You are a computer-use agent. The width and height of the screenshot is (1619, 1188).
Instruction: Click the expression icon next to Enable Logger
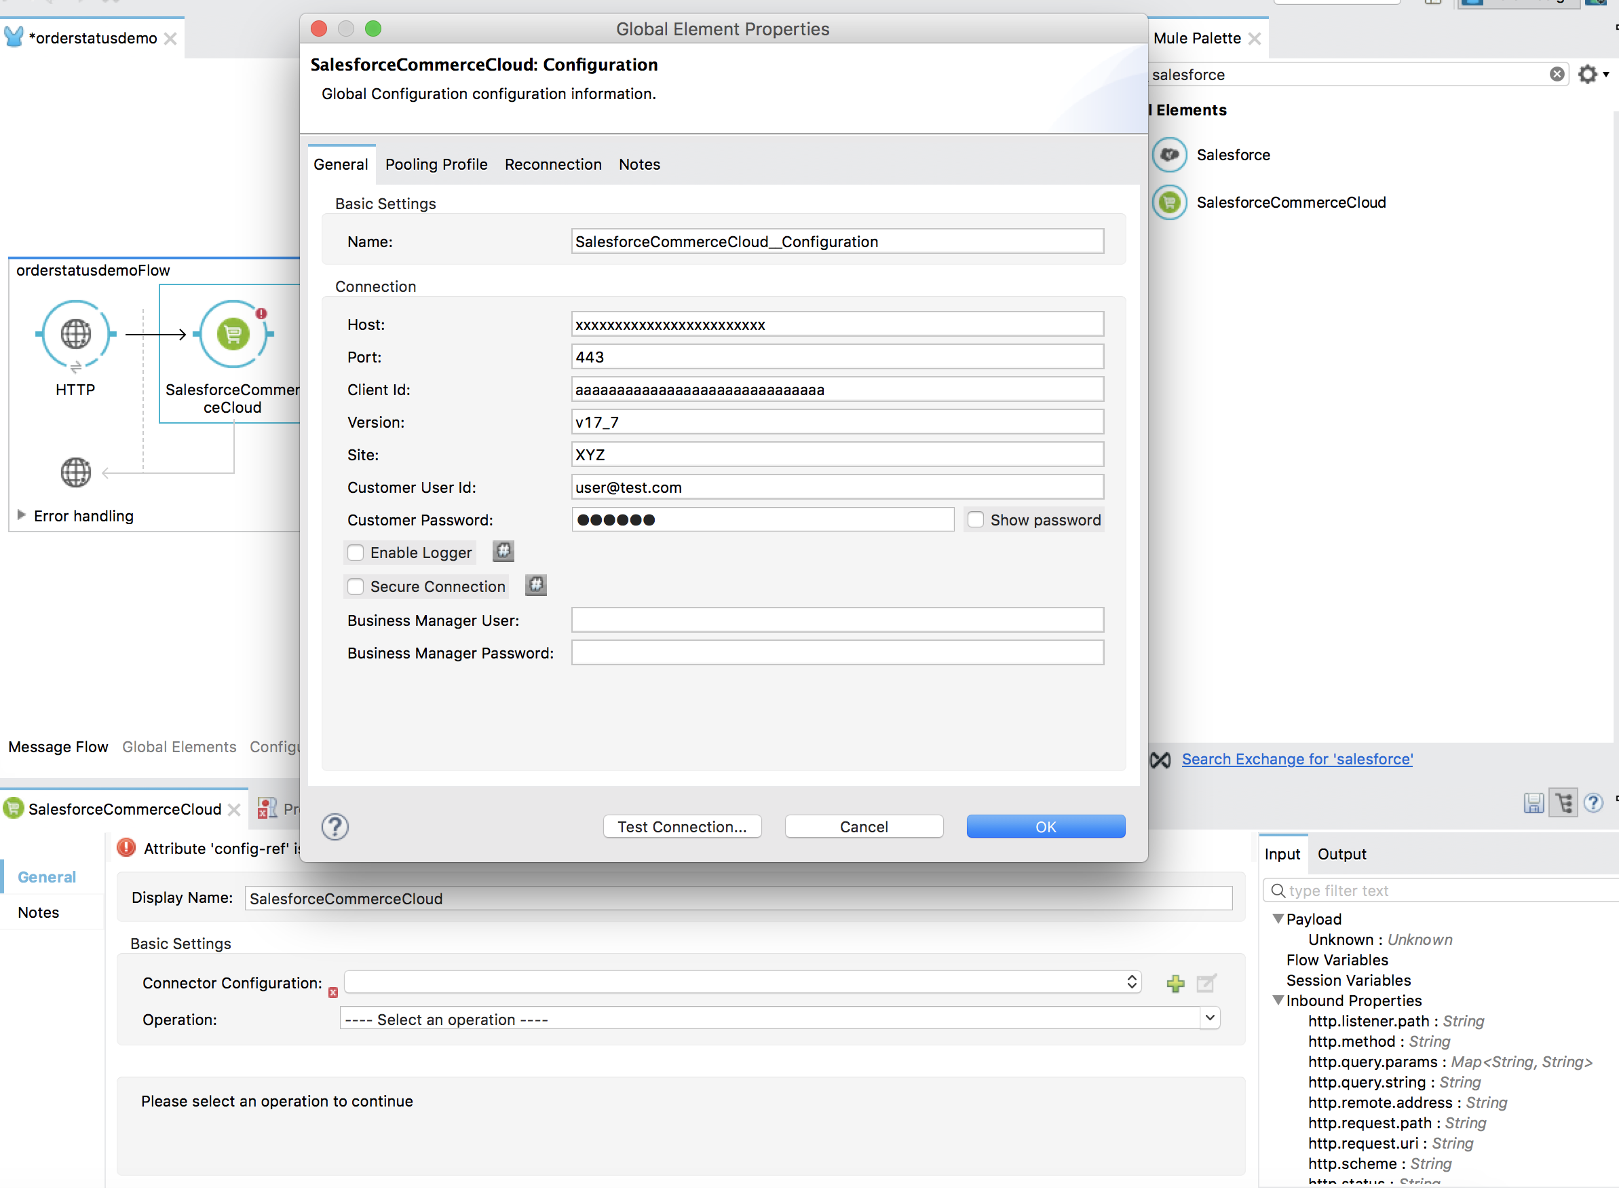[503, 551]
